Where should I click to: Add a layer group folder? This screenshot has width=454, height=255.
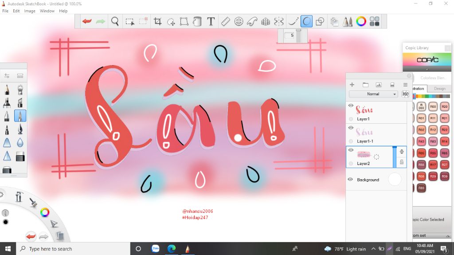tap(365, 85)
